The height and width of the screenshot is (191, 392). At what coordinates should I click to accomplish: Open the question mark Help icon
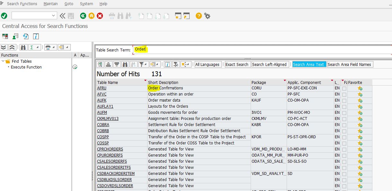coord(199,16)
